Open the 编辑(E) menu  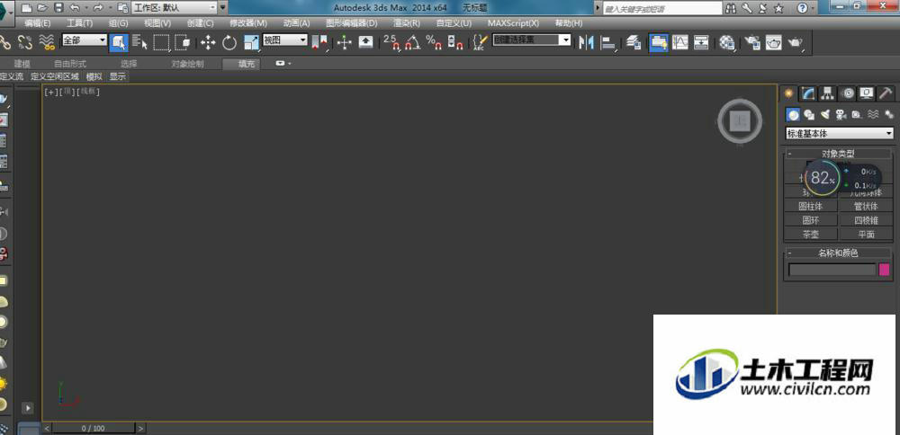tap(37, 23)
